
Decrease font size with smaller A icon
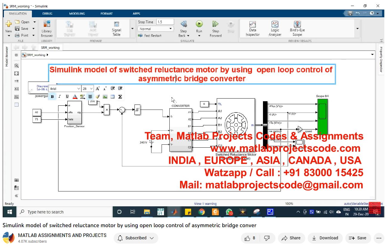pyautogui.click(x=105, y=88)
